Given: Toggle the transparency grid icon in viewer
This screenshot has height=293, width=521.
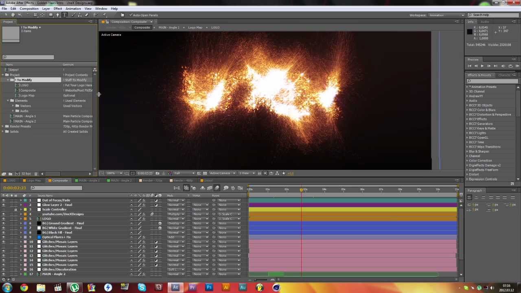Looking at the screenshot, I should 205,173.
